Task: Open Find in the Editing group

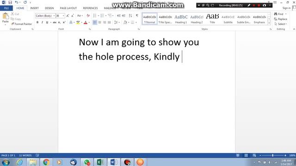Action: [280, 14]
